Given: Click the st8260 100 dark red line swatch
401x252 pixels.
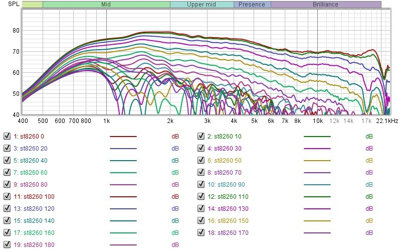Looking at the screenshot, I should [x=123, y=197].
